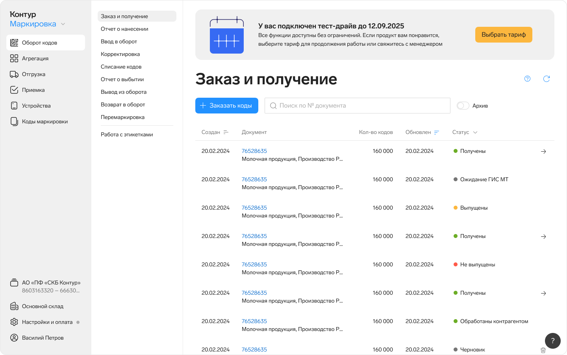This screenshot has height=355, width=567.
Task: Expand the Статус filter dropdown
Action: 465,132
